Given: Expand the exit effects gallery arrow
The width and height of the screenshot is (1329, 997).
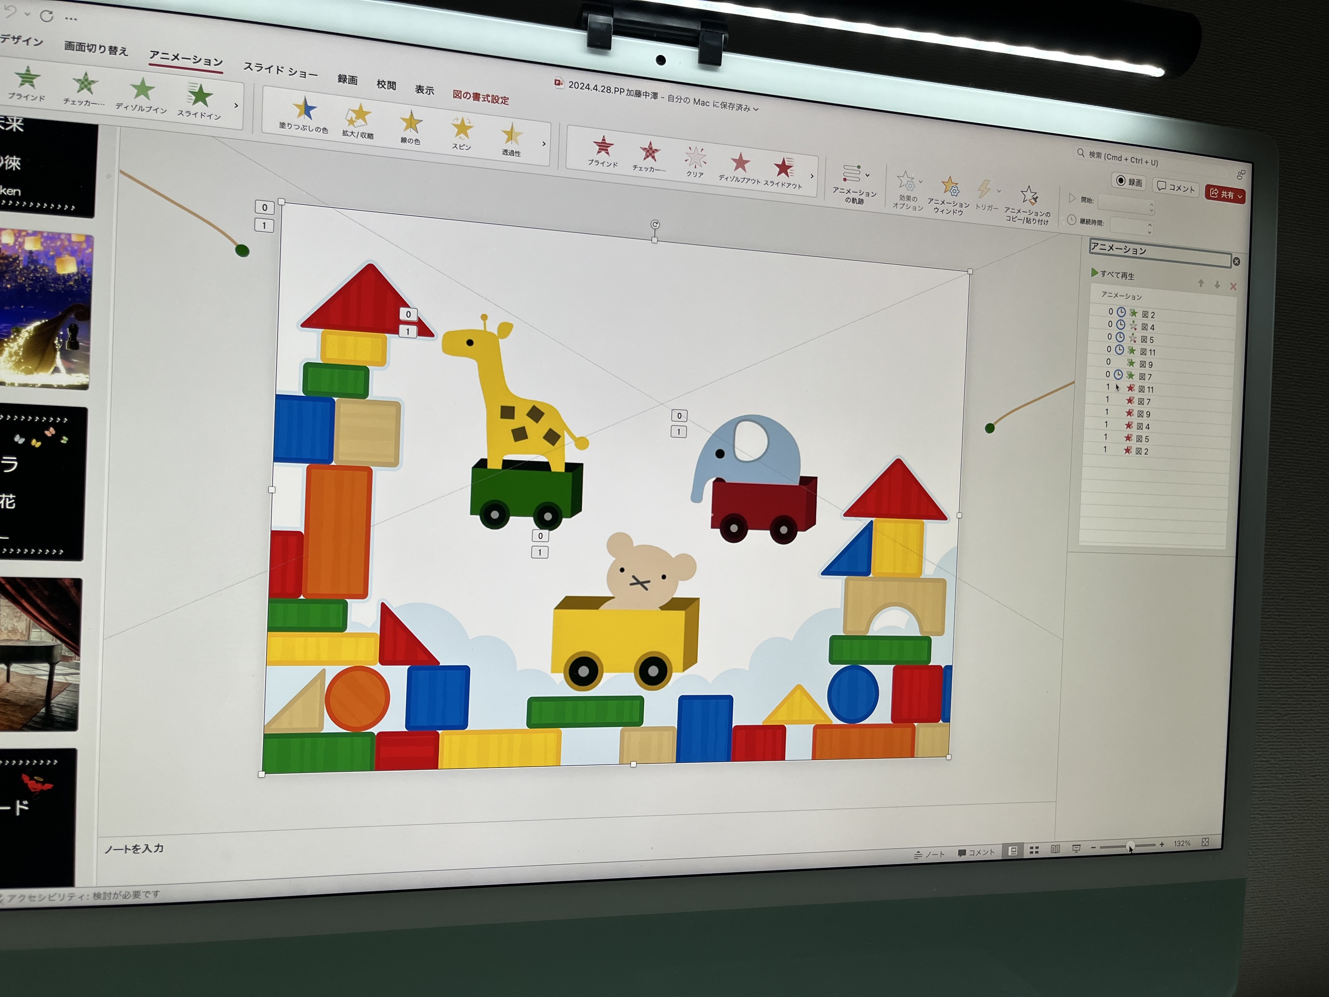Looking at the screenshot, I should point(812,176).
